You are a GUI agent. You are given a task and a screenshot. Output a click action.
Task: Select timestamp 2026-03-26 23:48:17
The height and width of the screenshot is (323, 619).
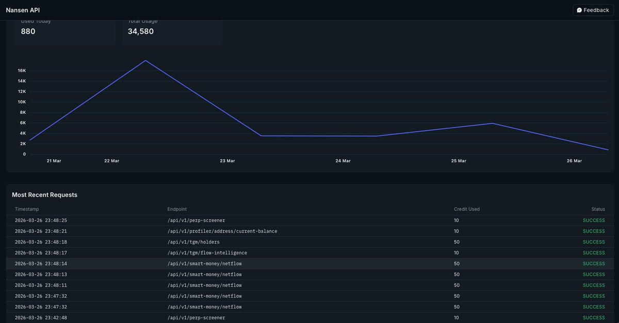[x=41, y=253]
